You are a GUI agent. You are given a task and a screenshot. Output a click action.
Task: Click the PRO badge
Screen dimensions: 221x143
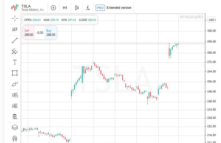100,8
